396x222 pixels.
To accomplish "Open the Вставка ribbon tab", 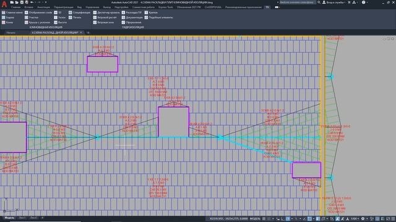I will tap(28, 7).
